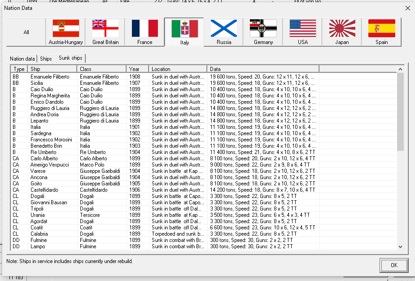Select the Great Britain flag button

(x=105, y=32)
